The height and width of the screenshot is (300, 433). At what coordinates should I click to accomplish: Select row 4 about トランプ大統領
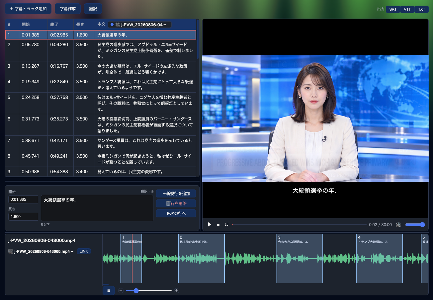click(100, 85)
